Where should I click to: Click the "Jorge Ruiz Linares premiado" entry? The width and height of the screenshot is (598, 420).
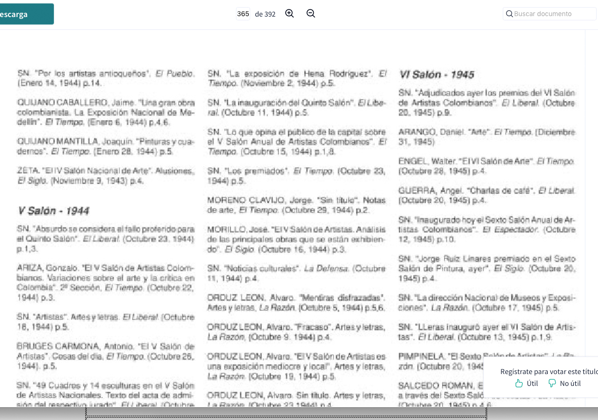point(487,268)
